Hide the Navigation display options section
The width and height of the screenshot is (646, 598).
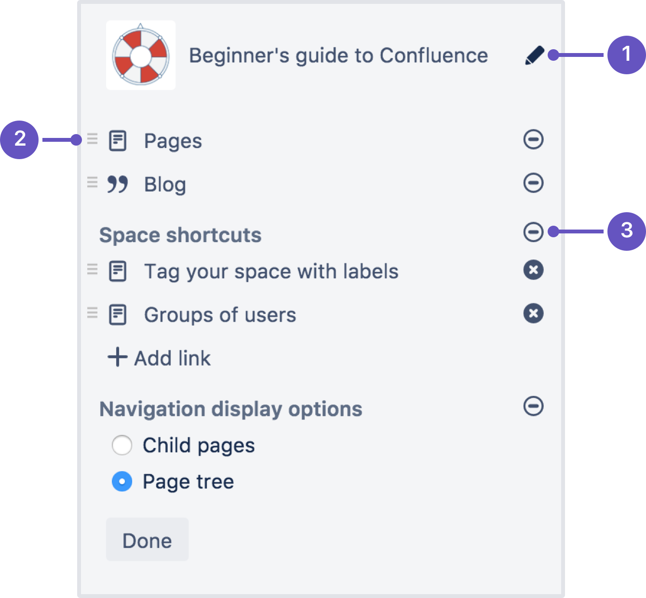(533, 406)
